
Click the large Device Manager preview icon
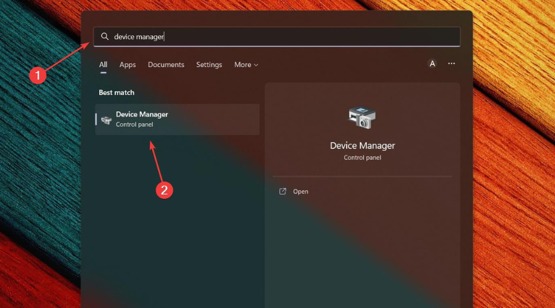tap(362, 118)
